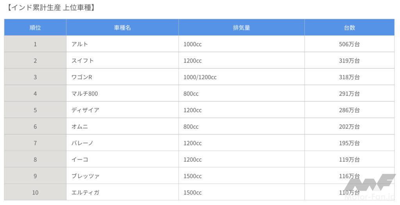Click the エルティガ model name cell
The width and height of the screenshot is (400, 205).
[85, 193]
